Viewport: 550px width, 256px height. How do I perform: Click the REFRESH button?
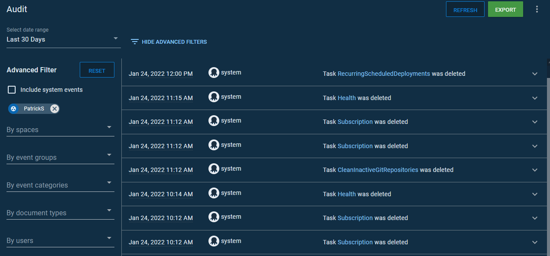pos(465,10)
